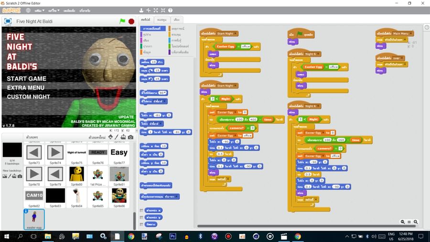Image resolution: width=430 pixels, height=242 pixels.
Task: Reset scripts area zoom level
Action: point(409,222)
